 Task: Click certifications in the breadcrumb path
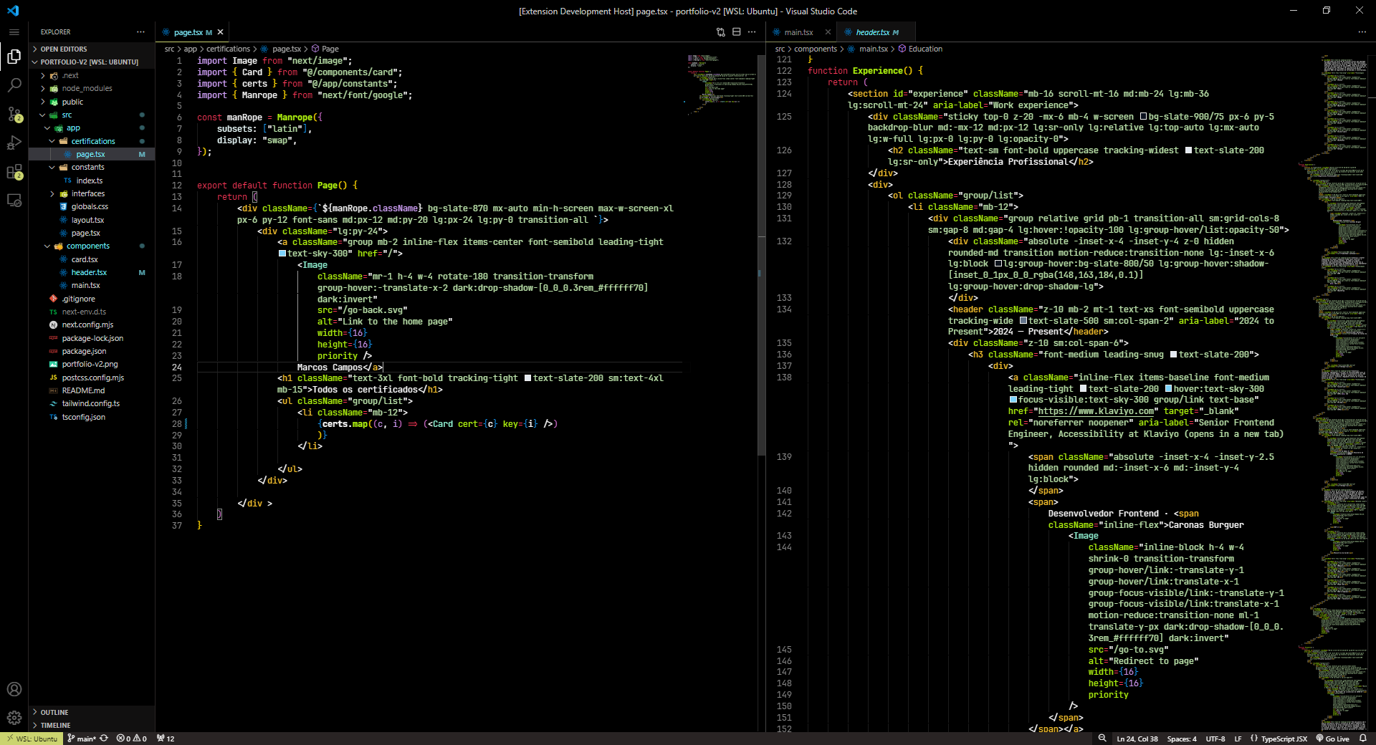228,49
